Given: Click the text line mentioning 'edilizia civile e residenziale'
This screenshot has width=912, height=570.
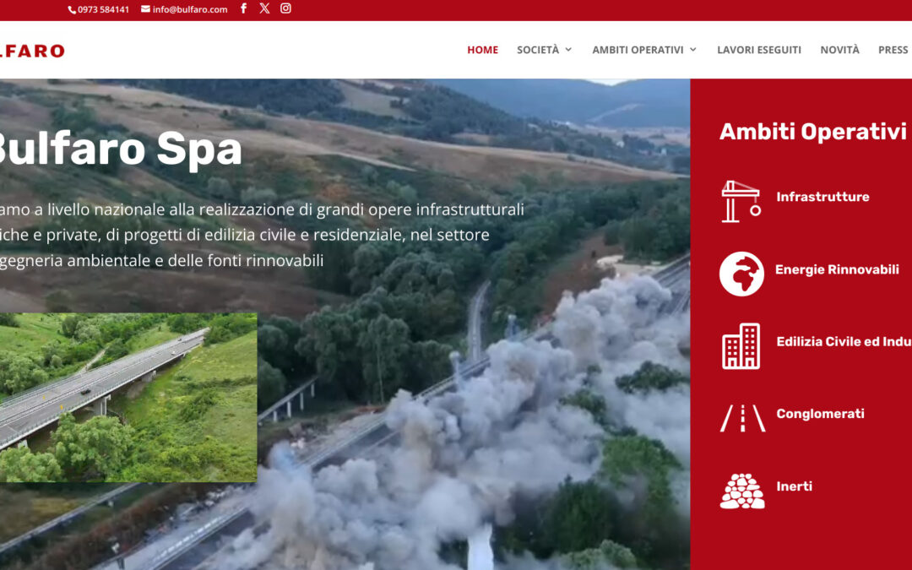Looking at the screenshot, I should coord(244,235).
